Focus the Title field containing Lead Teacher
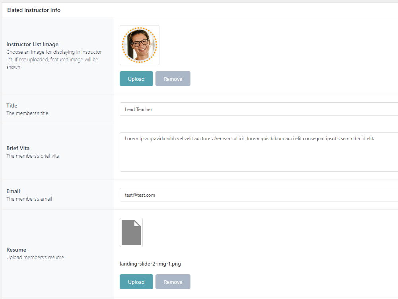398x299 pixels. (x=258, y=109)
